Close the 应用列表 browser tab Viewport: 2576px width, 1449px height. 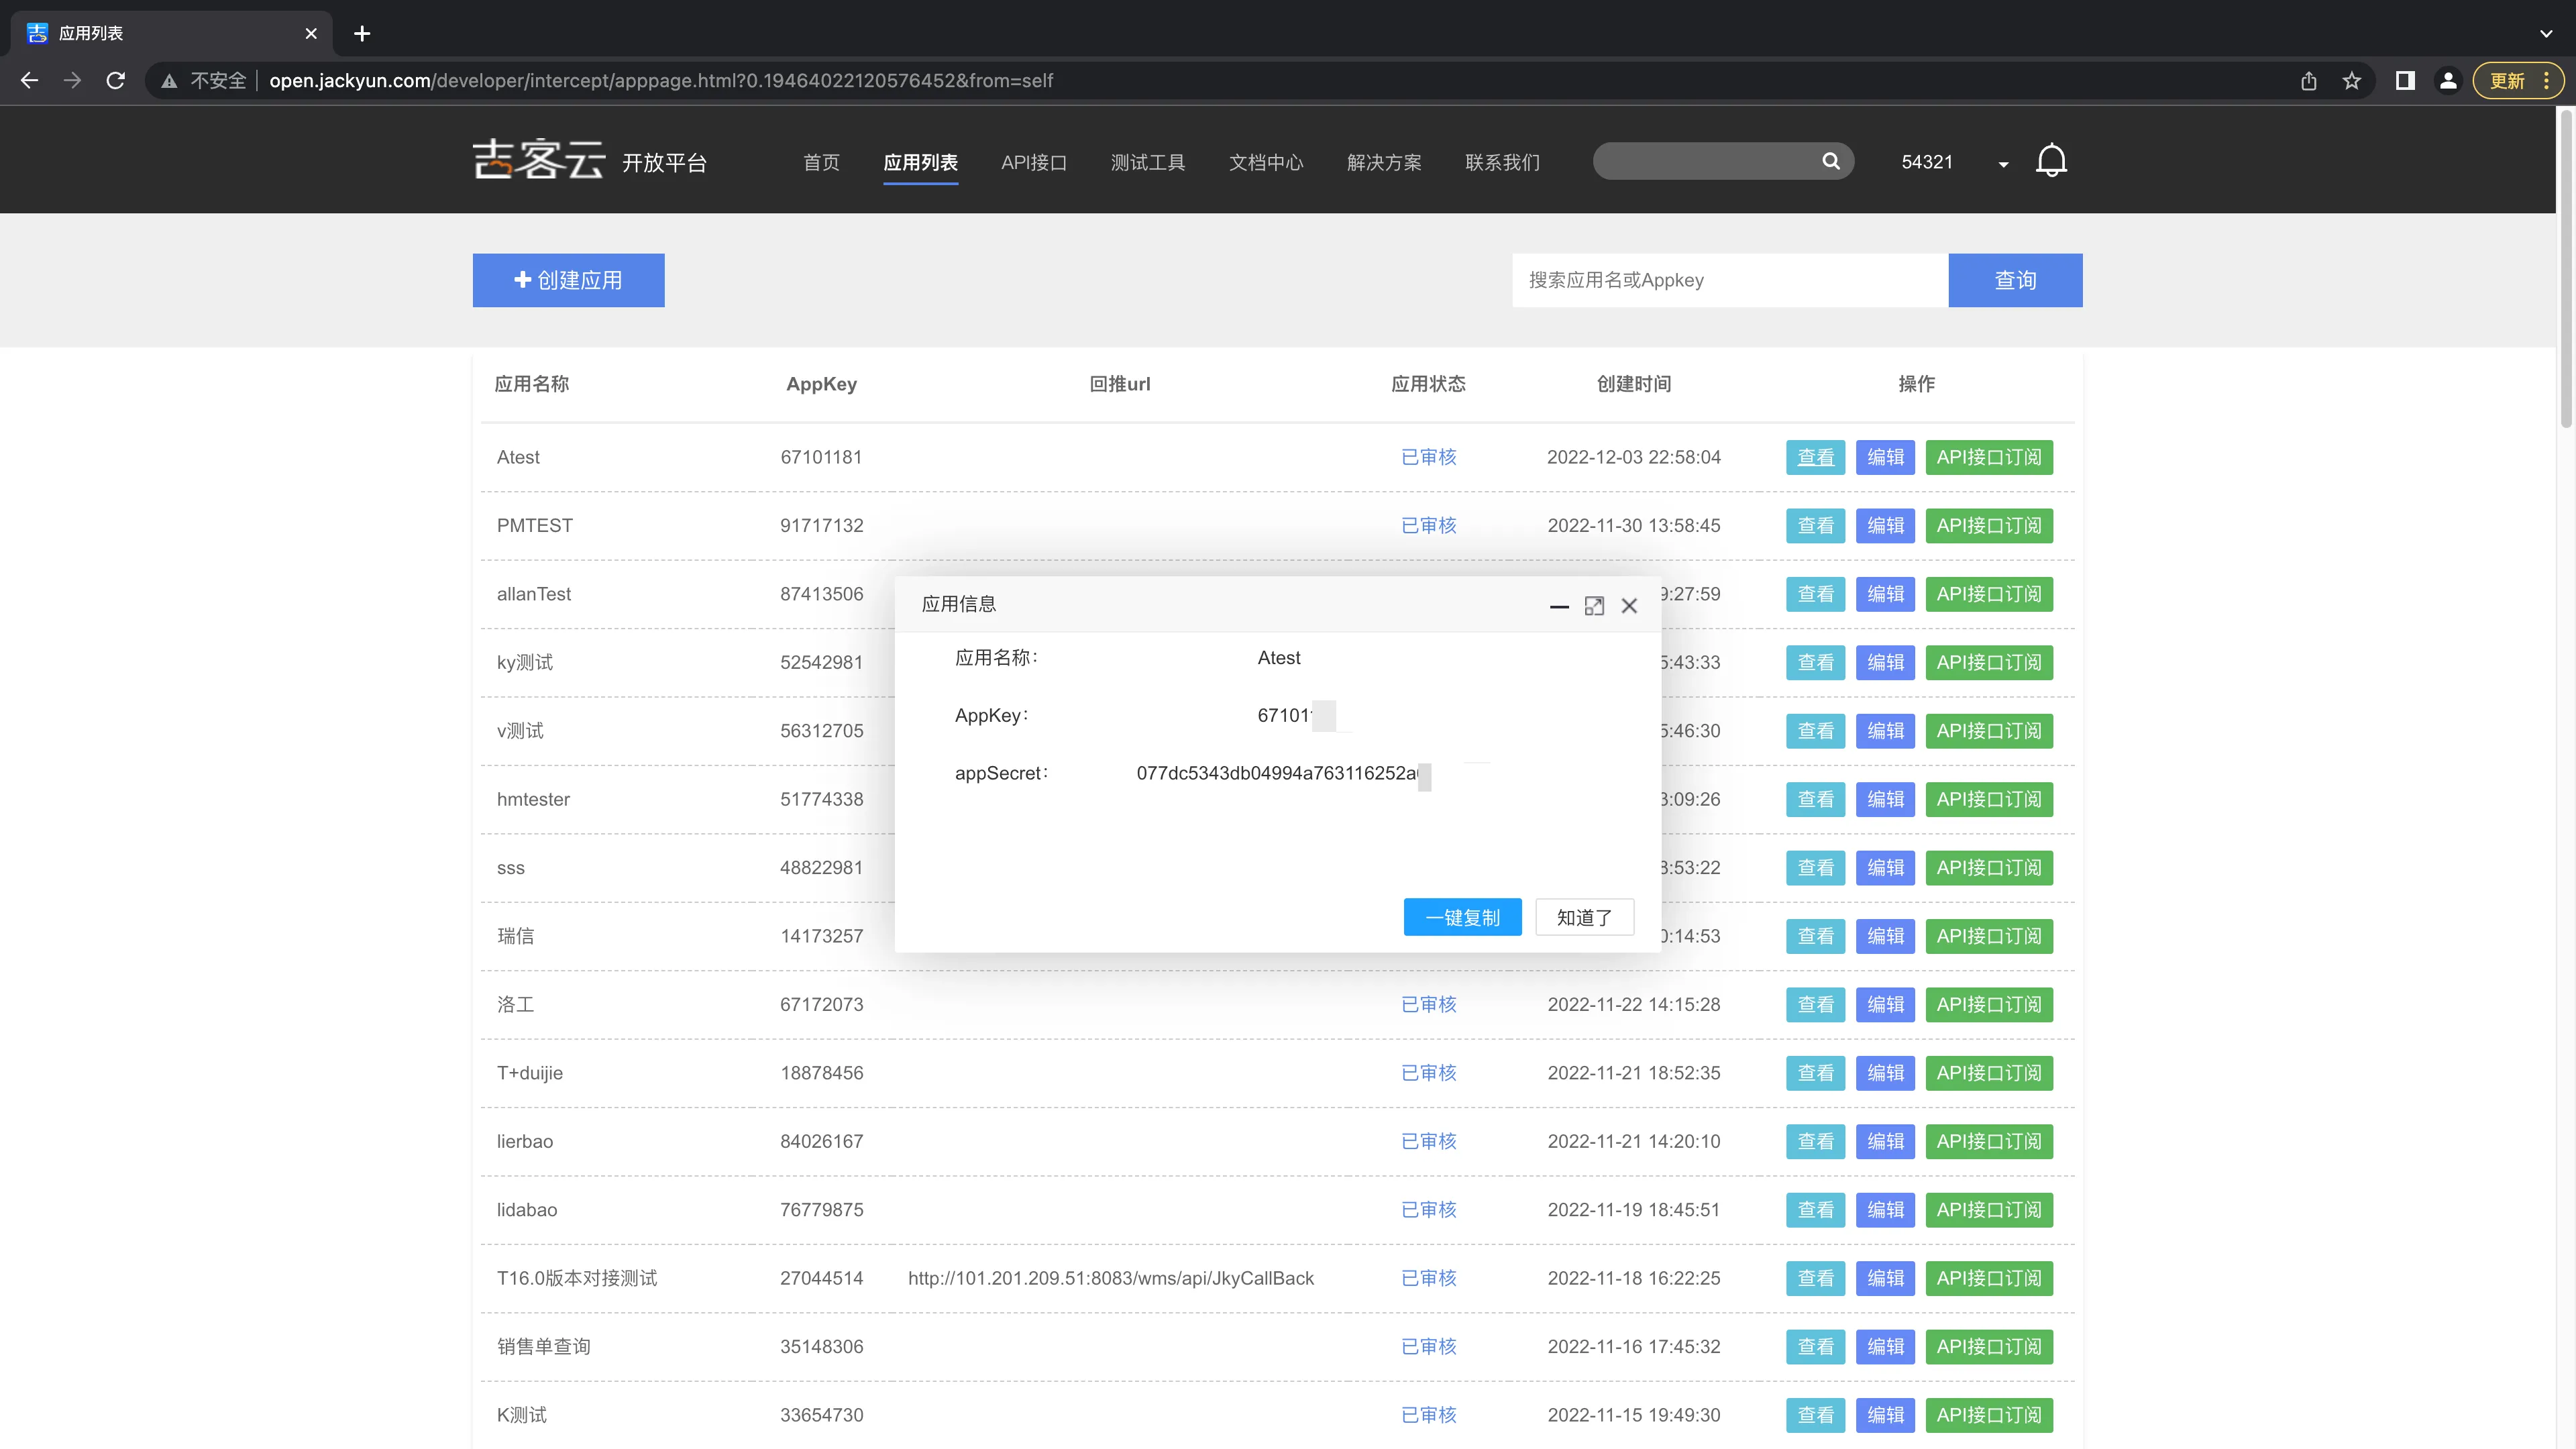pos(311,33)
